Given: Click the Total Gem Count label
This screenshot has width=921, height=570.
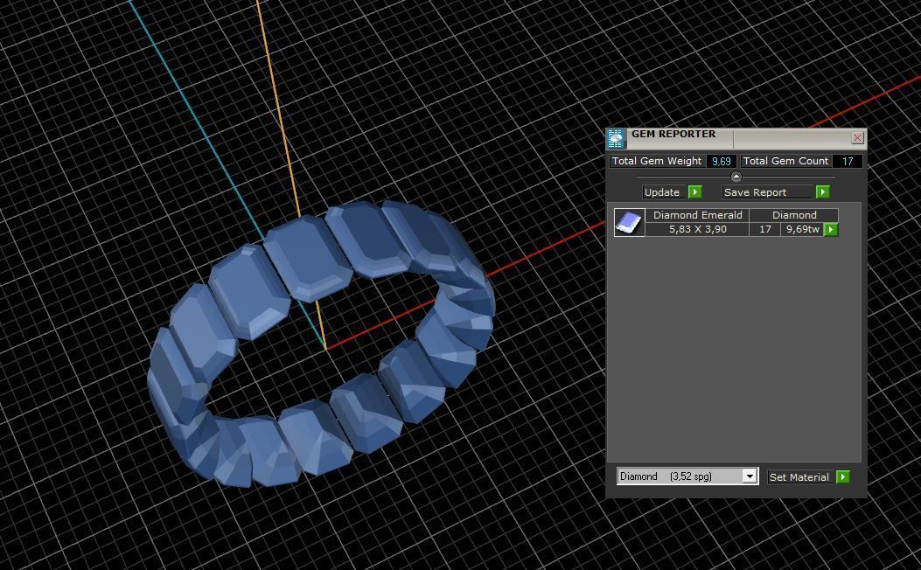Looking at the screenshot, I should [785, 162].
